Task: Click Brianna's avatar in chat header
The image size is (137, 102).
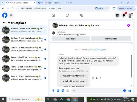Action: 55,25
